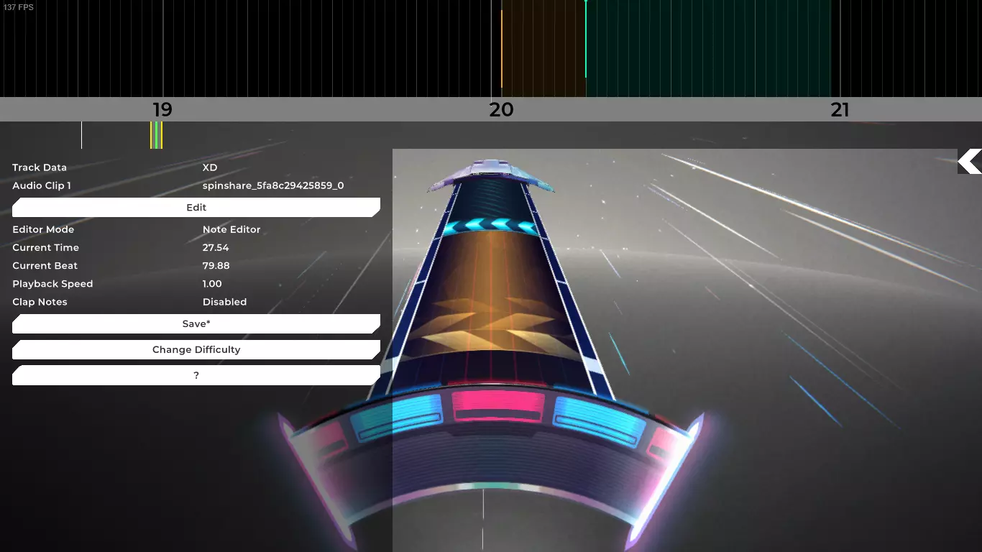This screenshot has height=552, width=982.
Task: Click the Clap Notes label
Action: point(40,302)
